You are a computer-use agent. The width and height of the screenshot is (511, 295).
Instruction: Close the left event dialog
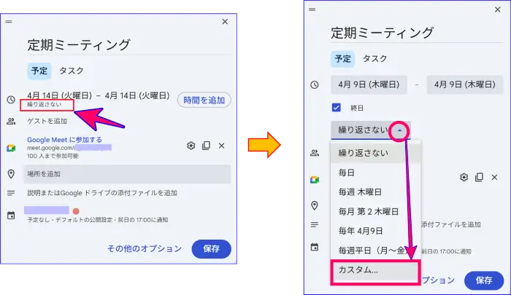[x=225, y=21]
